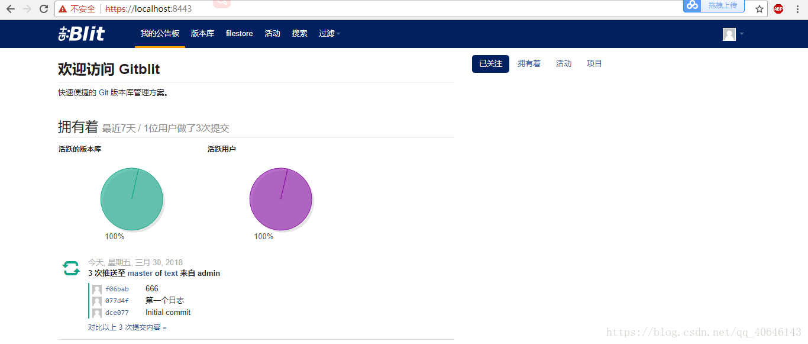Click commit message Initial commit
808x344 pixels.
(168, 313)
